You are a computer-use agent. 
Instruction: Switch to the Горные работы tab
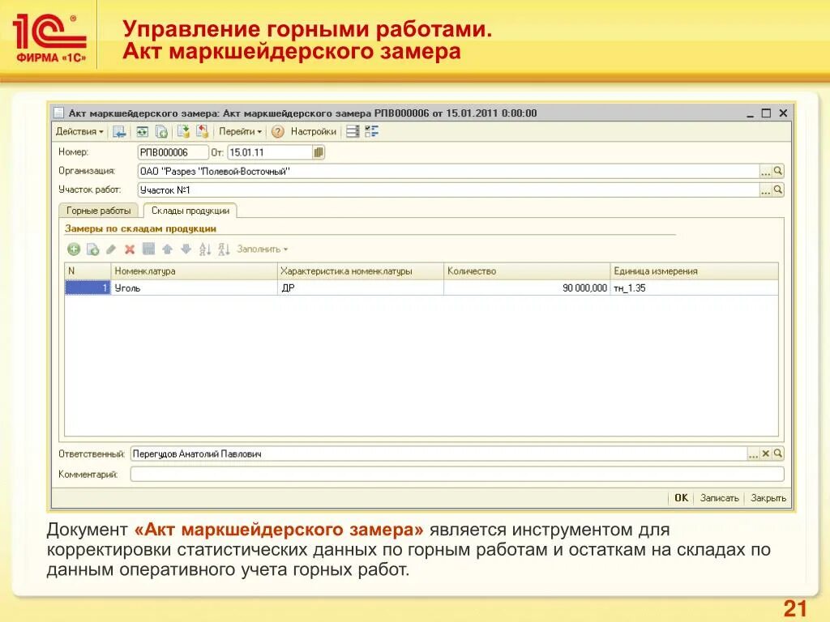[98, 211]
